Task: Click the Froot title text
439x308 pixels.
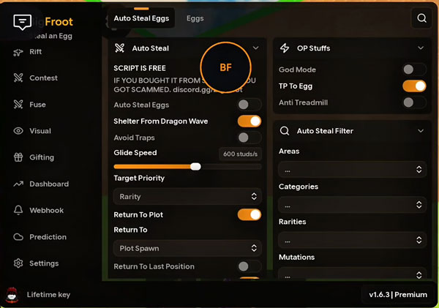Action: (59, 21)
